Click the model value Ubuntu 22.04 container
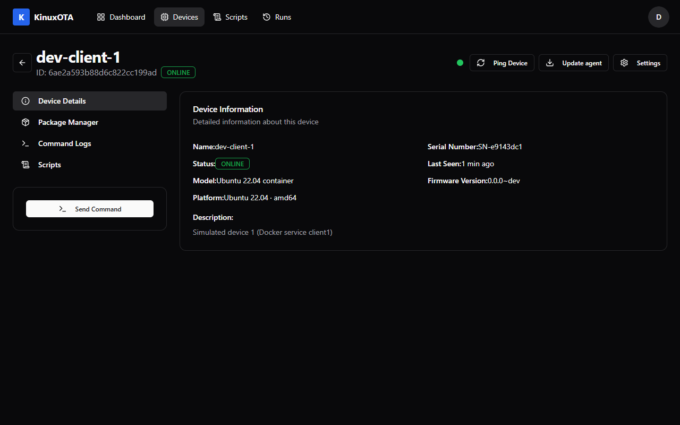 click(255, 181)
